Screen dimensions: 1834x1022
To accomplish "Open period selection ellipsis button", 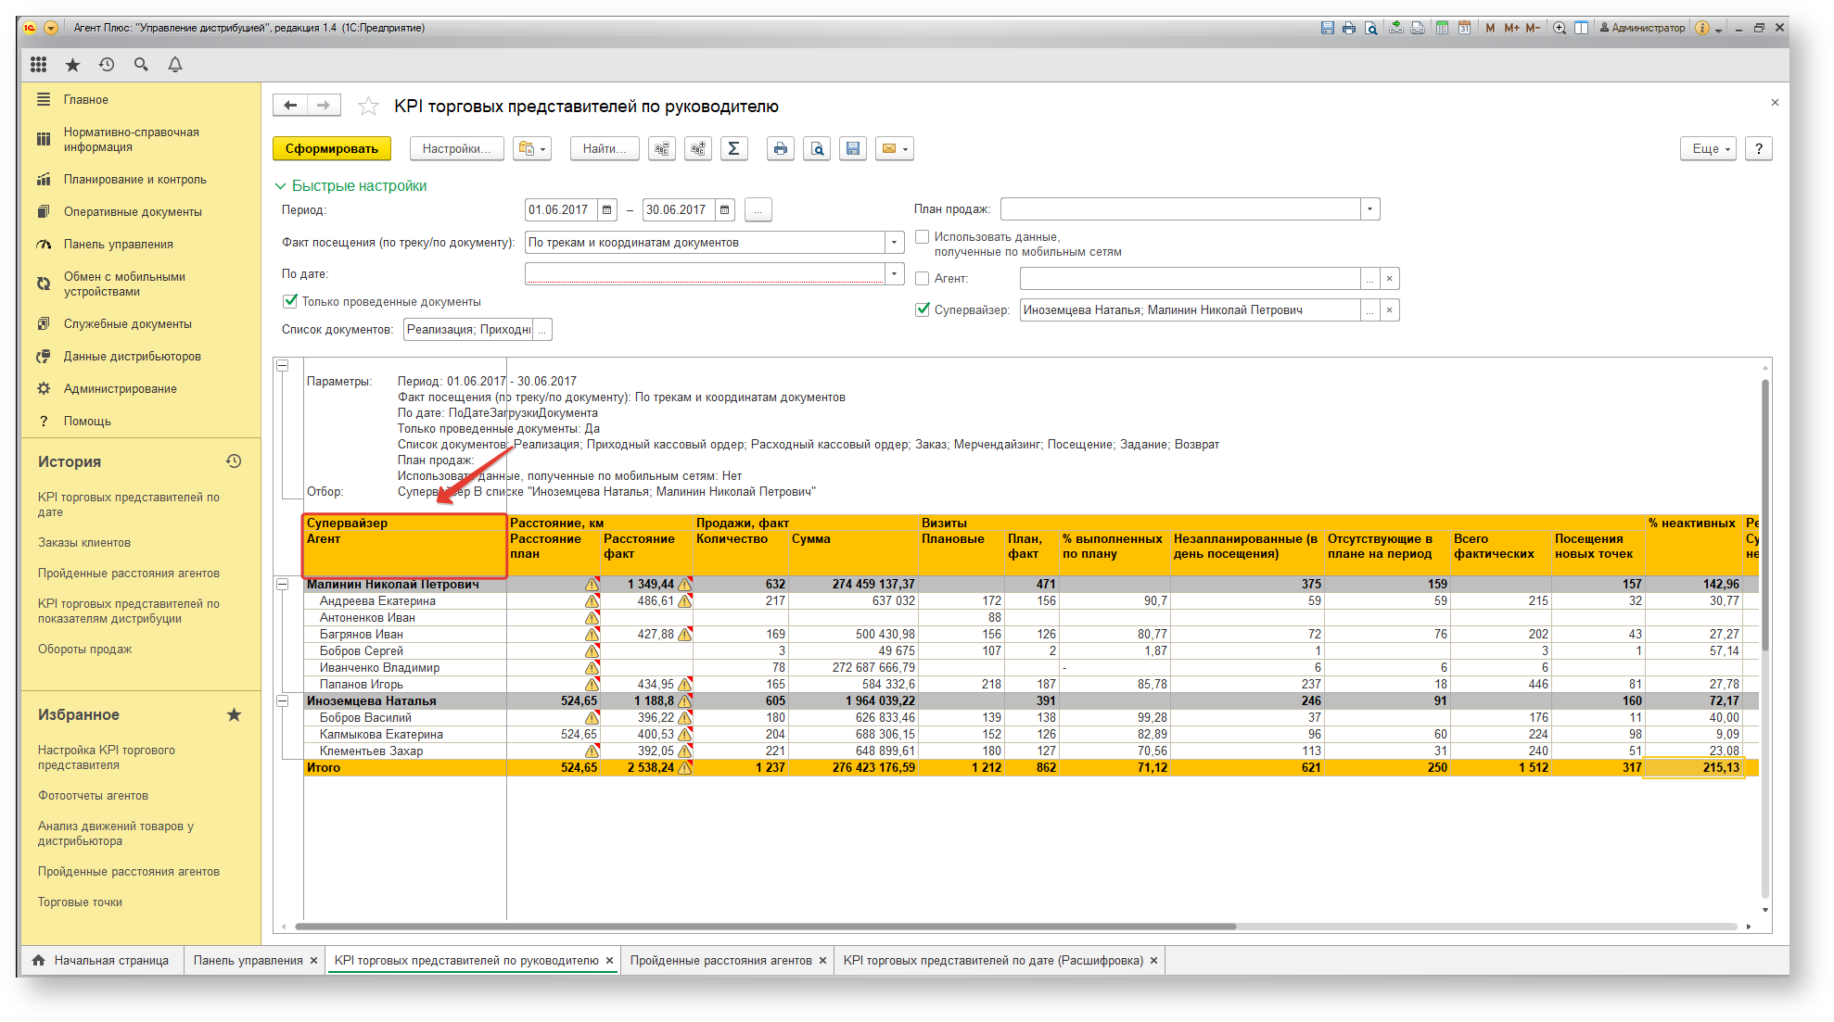I will pos(758,209).
